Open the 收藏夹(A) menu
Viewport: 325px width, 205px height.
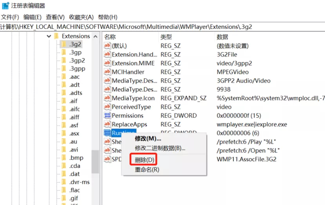click(x=81, y=17)
